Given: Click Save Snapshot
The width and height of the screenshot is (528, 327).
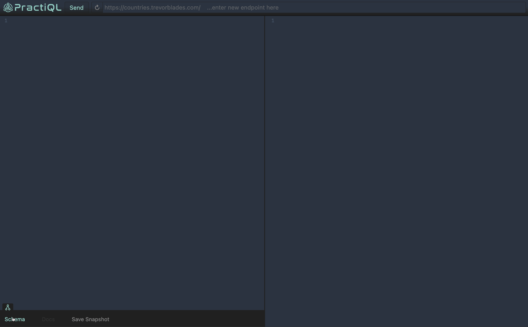Looking at the screenshot, I should [90, 319].
